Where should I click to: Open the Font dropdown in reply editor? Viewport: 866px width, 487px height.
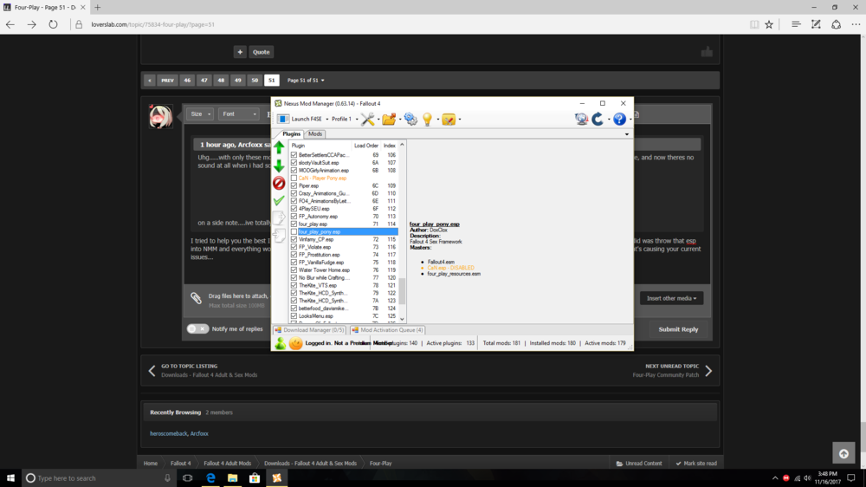239,114
